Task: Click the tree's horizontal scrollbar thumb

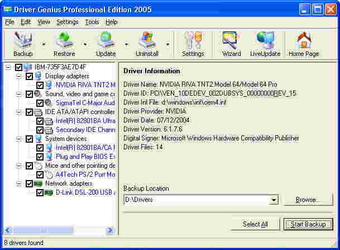Action: pyautogui.click(x=43, y=230)
